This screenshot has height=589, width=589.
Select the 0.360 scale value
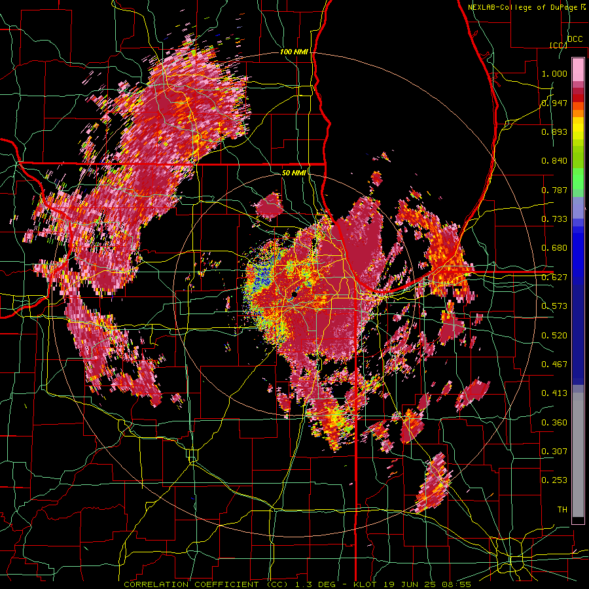[554, 423]
